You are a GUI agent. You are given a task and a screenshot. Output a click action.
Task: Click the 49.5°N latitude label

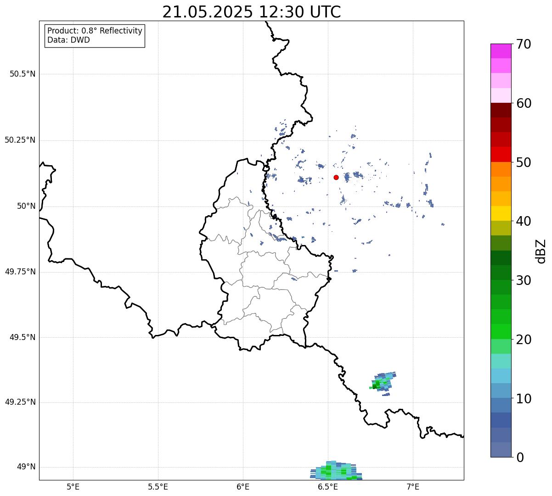click(x=23, y=337)
